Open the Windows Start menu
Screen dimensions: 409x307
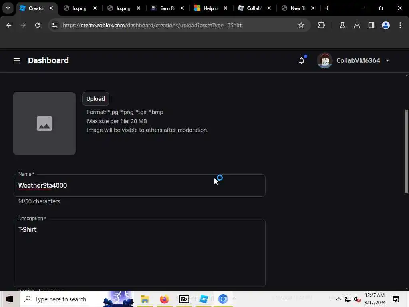point(10,299)
